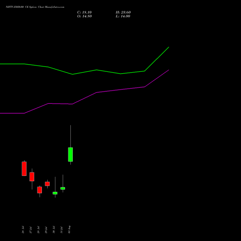Click the red candle for 24 Jul
Viewport: 241px width, 241px height.
point(24,169)
